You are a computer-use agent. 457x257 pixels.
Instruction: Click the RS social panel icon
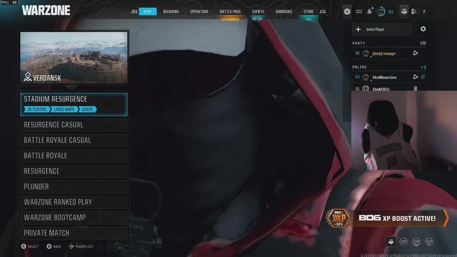point(404,11)
